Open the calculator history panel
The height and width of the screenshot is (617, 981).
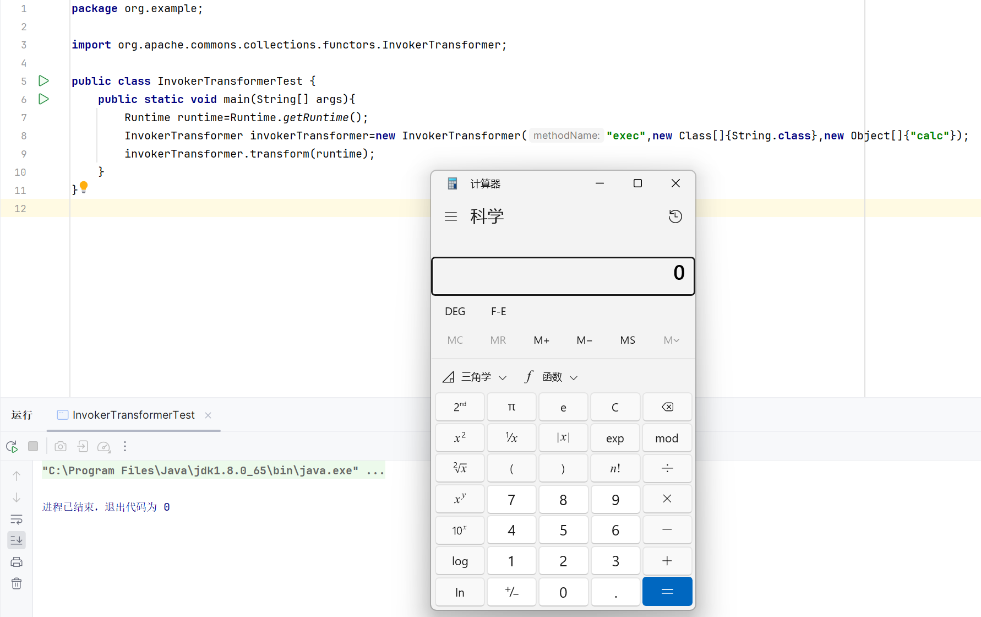click(x=675, y=217)
